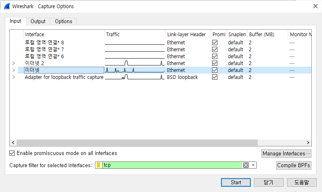The width and height of the screenshot is (322, 192).
Task: Click the Wireshark shark fin title icon
Action: tap(7, 6)
